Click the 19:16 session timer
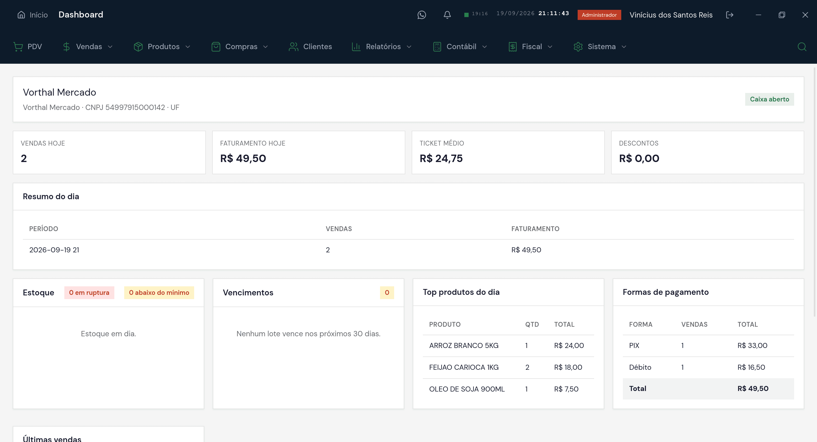Screen dimensions: 817x442 (x=480, y=14)
